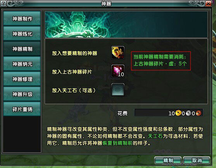
Task: Click the copper coin currency icon
Action: click(199, 113)
